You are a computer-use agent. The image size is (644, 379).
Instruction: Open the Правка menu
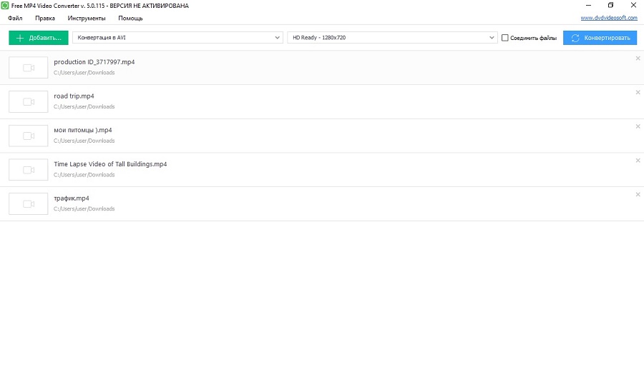click(45, 18)
